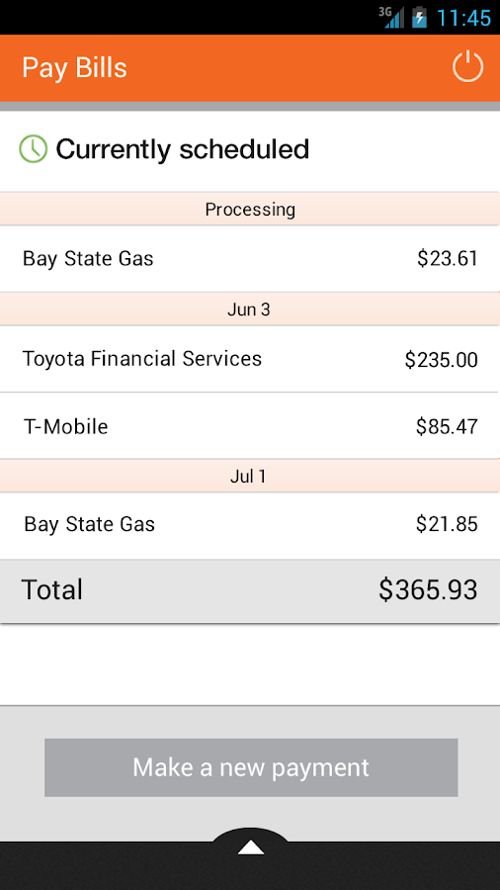Select Bay State Gas $21.85 payment

250,526
